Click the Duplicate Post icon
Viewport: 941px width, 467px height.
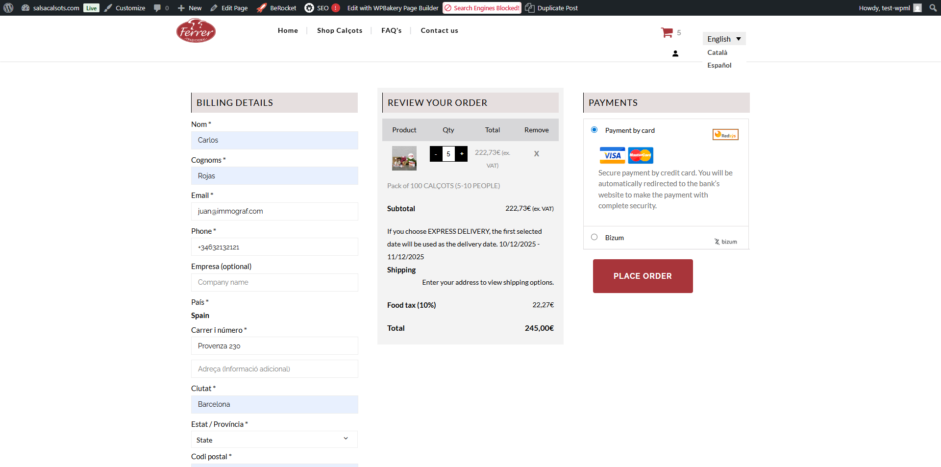tap(530, 8)
